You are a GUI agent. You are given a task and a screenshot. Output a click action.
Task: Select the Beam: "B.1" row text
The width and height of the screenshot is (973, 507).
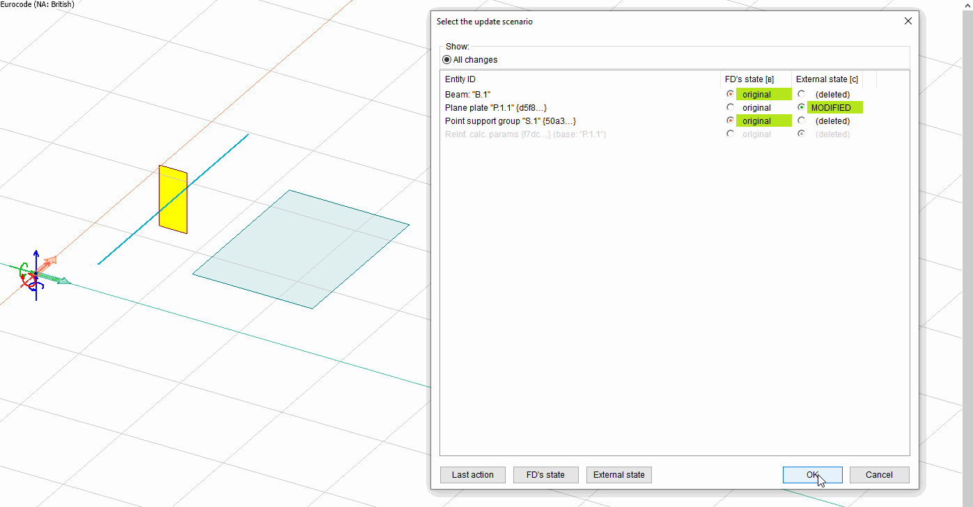click(x=468, y=94)
